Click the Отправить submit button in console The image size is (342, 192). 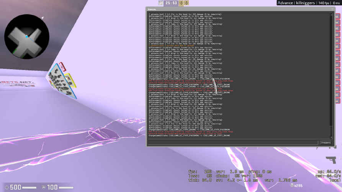(326, 143)
